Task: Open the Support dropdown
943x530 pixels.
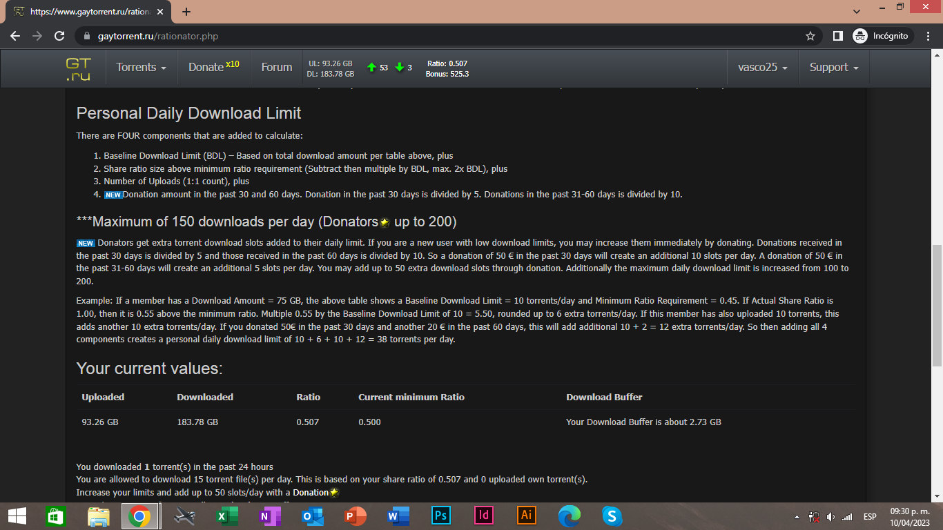Action: click(833, 68)
